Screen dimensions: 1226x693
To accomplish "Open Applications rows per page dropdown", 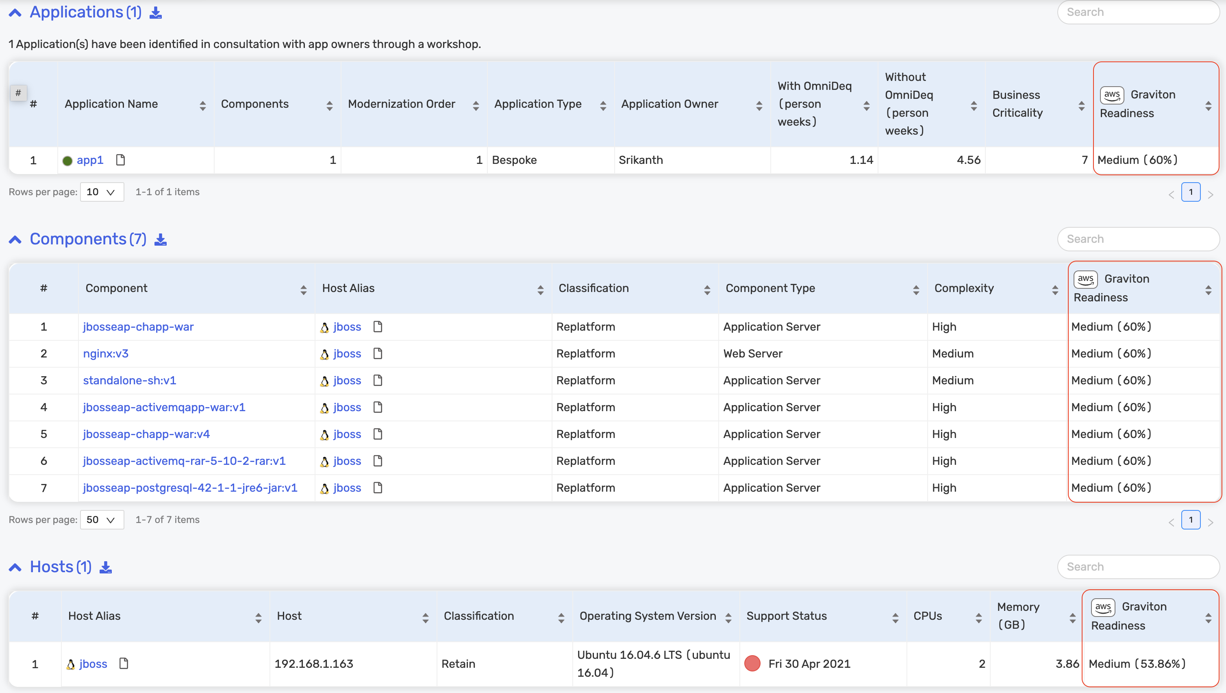I will [x=101, y=192].
